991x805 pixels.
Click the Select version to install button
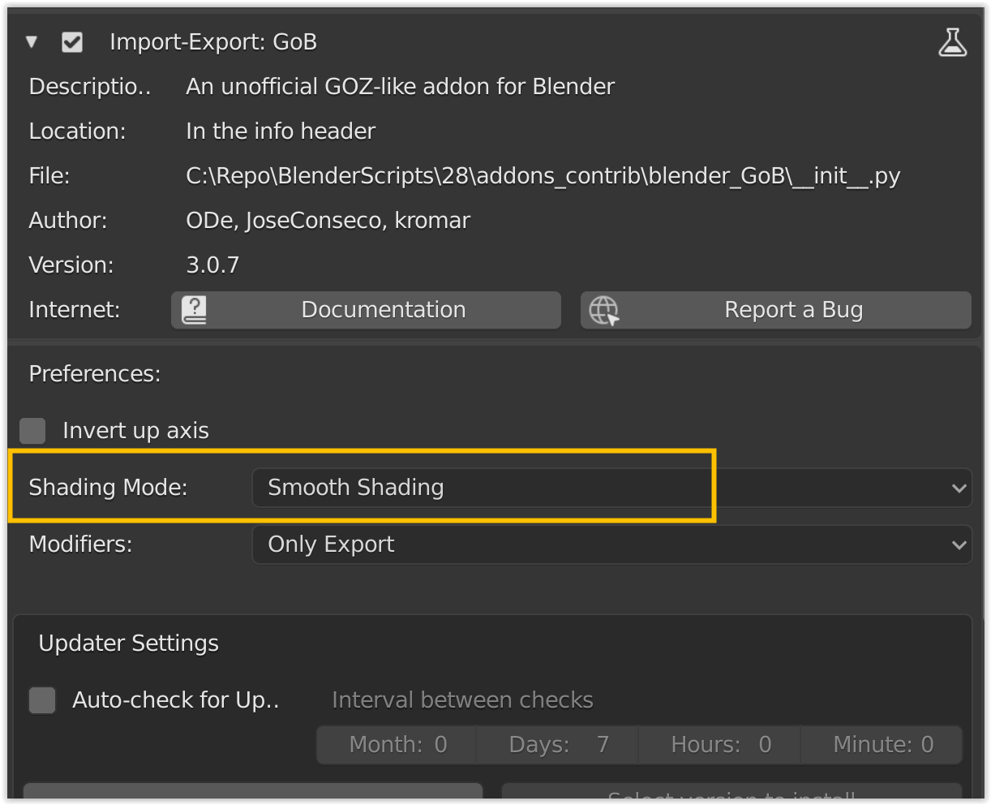click(731, 793)
